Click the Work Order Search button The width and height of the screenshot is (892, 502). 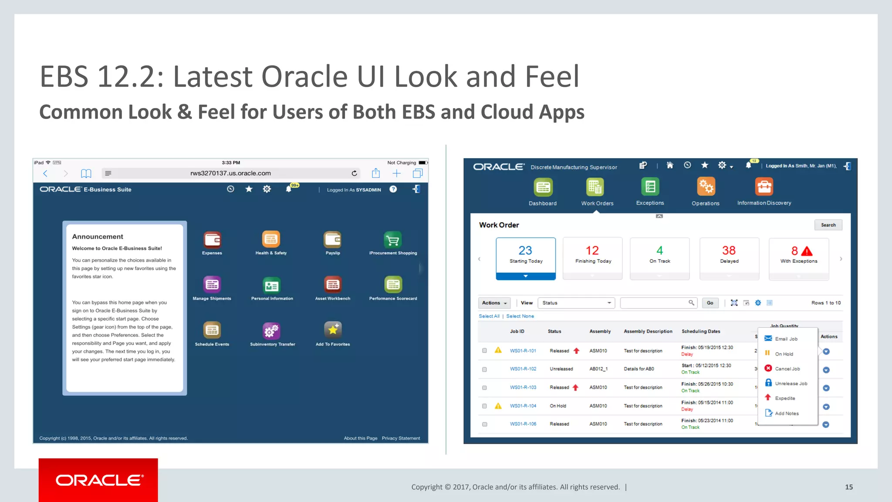[x=828, y=225]
